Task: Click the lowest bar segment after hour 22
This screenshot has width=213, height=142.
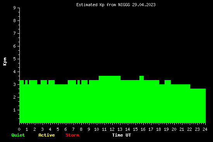Action: [198, 106]
